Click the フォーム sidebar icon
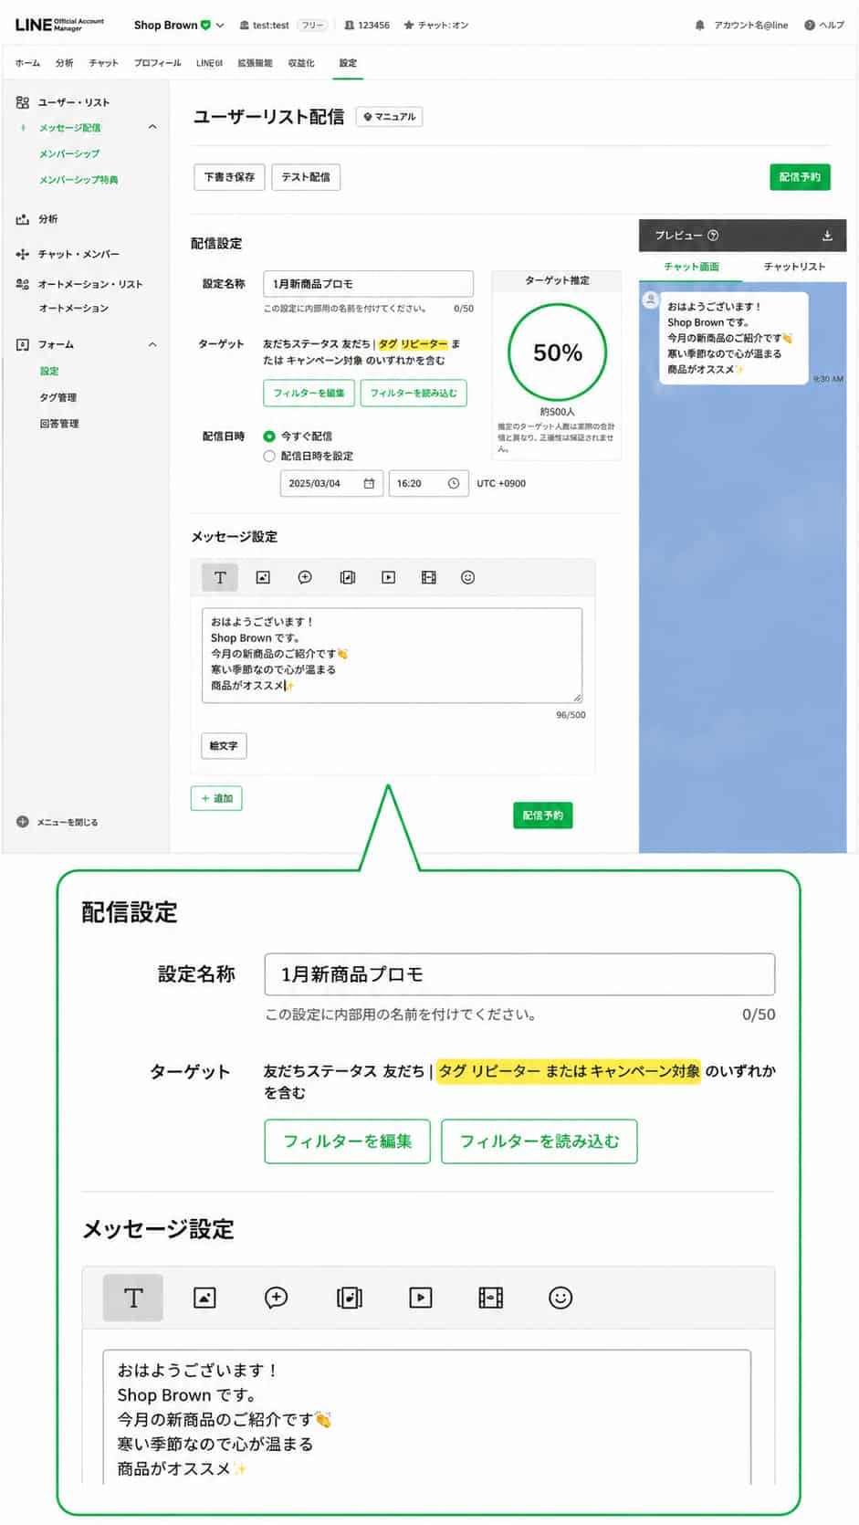The width and height of the screenshot is (859, 1525). click(23, 344)
